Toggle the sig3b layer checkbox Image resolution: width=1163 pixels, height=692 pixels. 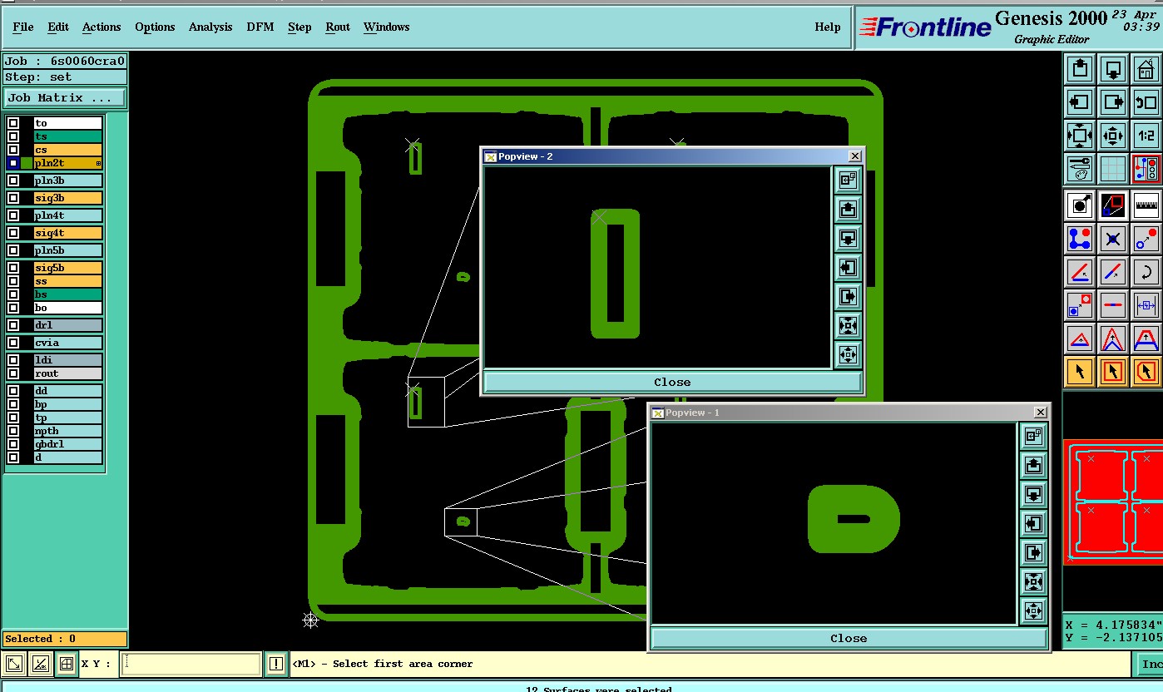coord(13,198)
